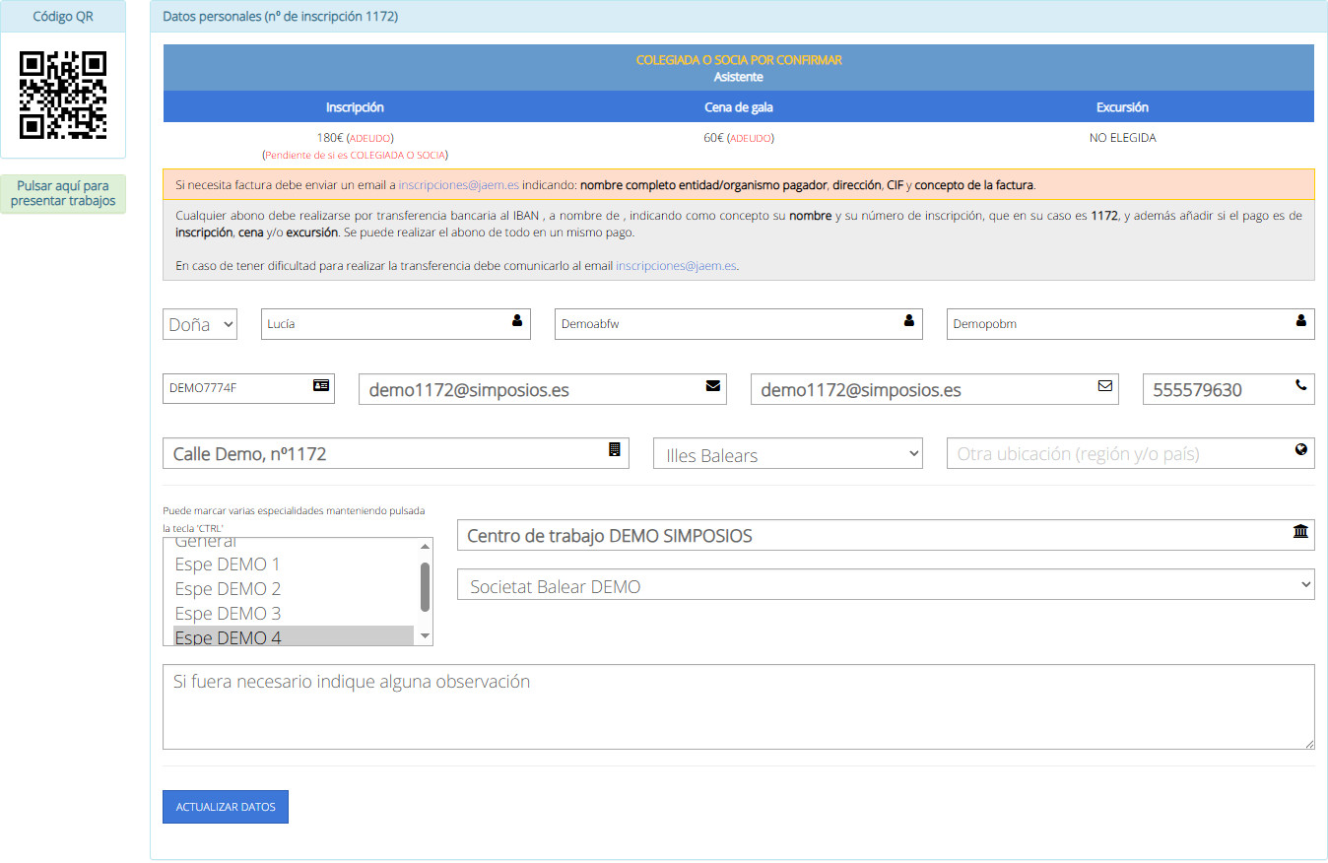Click the outlined envelope icon in confirm email field

tap(1105, 385)
